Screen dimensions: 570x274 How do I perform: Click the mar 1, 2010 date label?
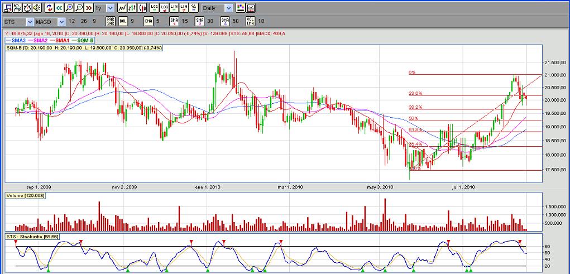click(290, 187)
